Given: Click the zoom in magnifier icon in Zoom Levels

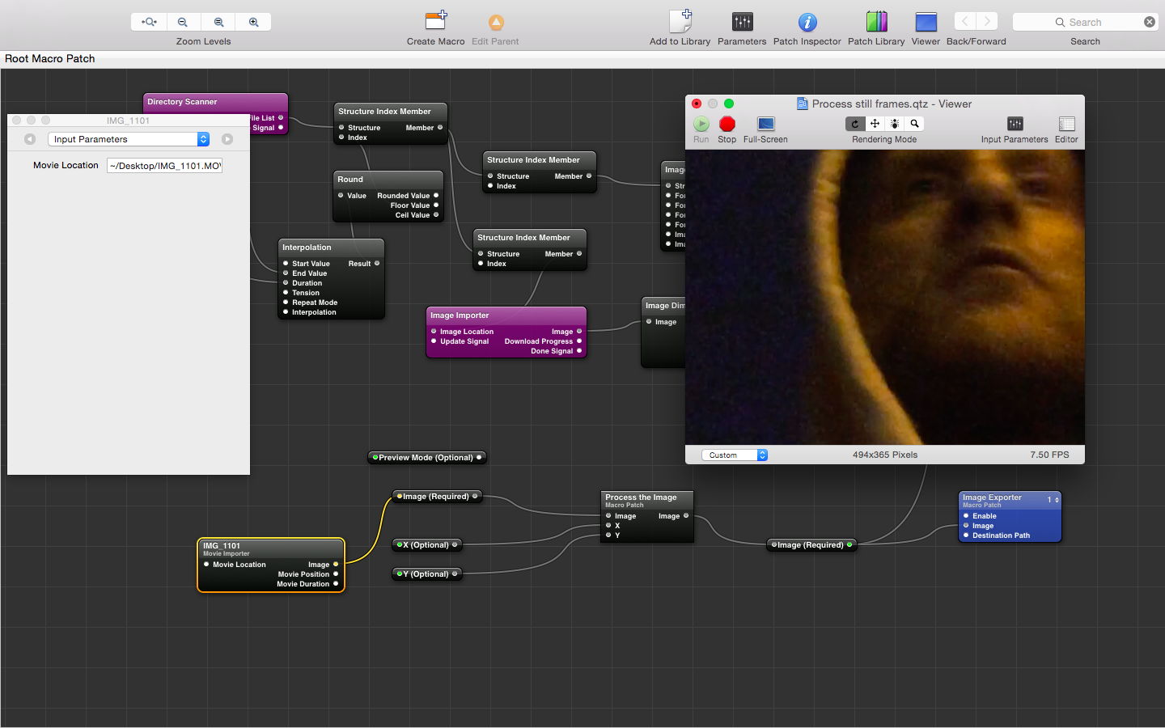Looking at the screenshot, I should pos(254,22).
